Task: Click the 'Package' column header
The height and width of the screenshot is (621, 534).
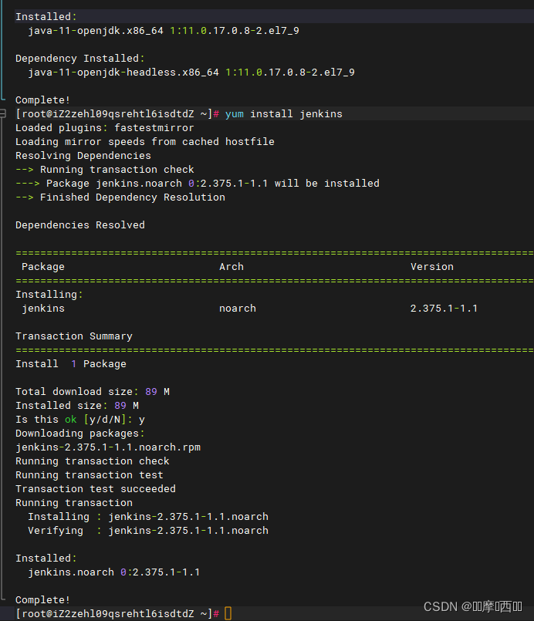Action: click(43, 267)
